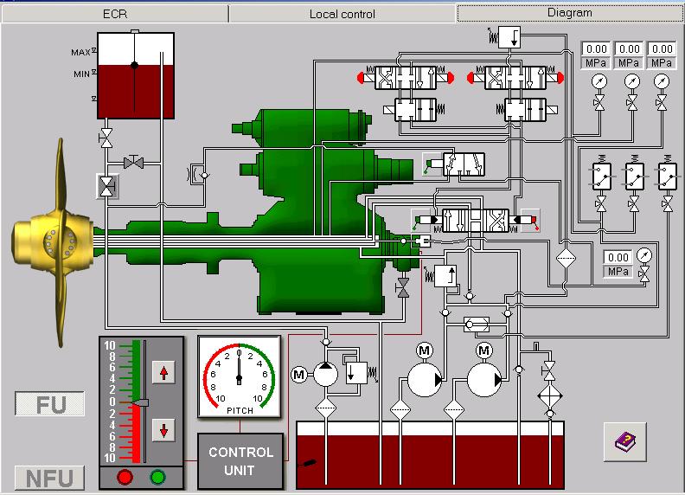The image size is (685, 495).
Task: Switch to the Local control tab
Action: click(342, 14)
